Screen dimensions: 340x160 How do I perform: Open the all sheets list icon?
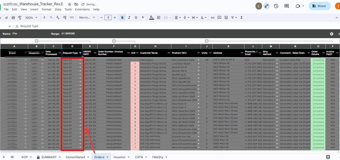12,157
